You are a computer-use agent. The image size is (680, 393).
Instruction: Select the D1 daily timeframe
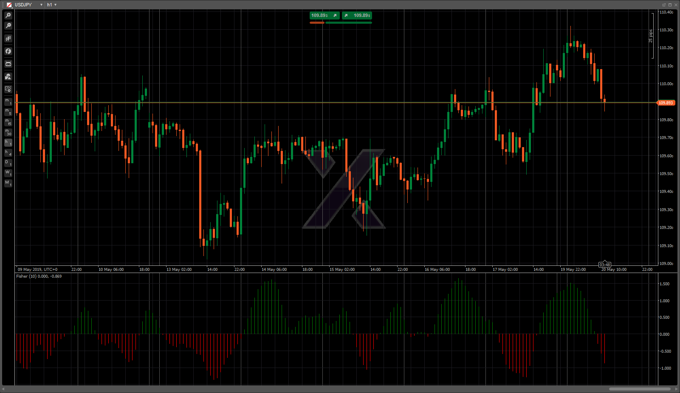(8, 163)
